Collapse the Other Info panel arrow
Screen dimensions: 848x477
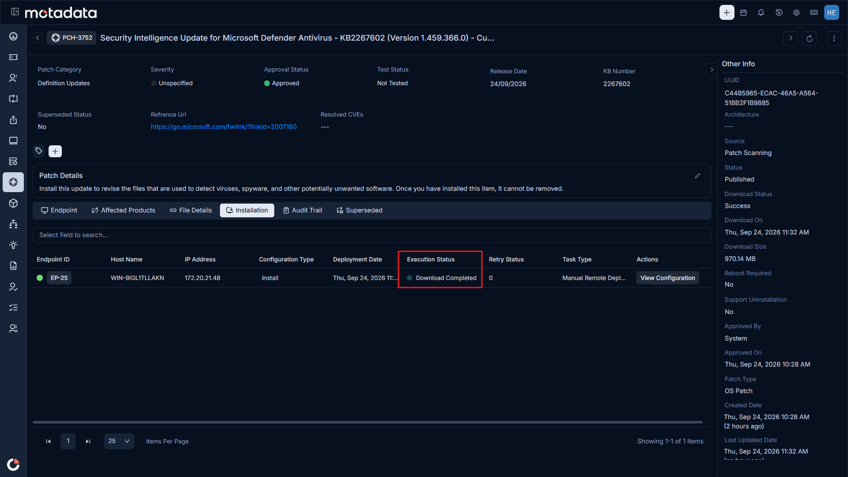712,70
